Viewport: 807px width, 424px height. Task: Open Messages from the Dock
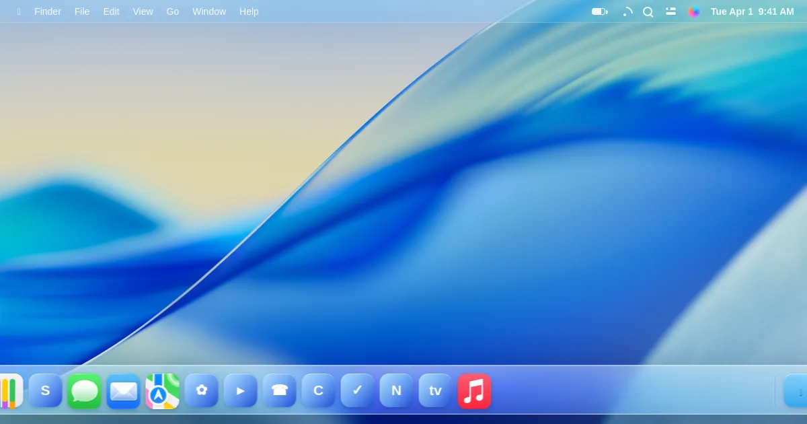tap(84, 391)
